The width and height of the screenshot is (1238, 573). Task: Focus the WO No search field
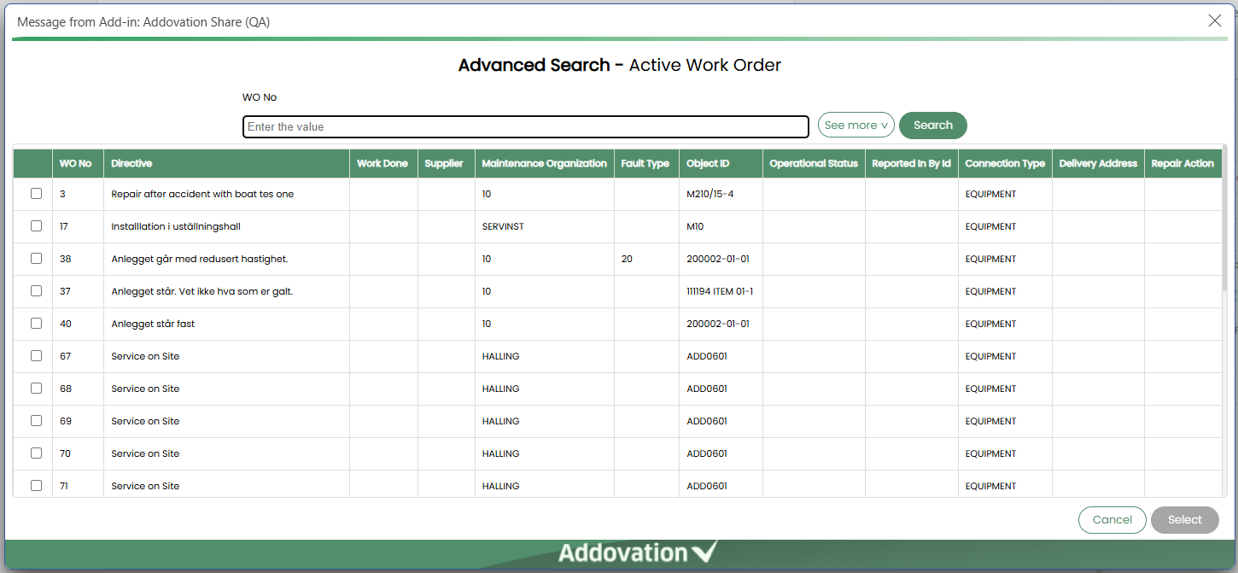pos(525,127)
